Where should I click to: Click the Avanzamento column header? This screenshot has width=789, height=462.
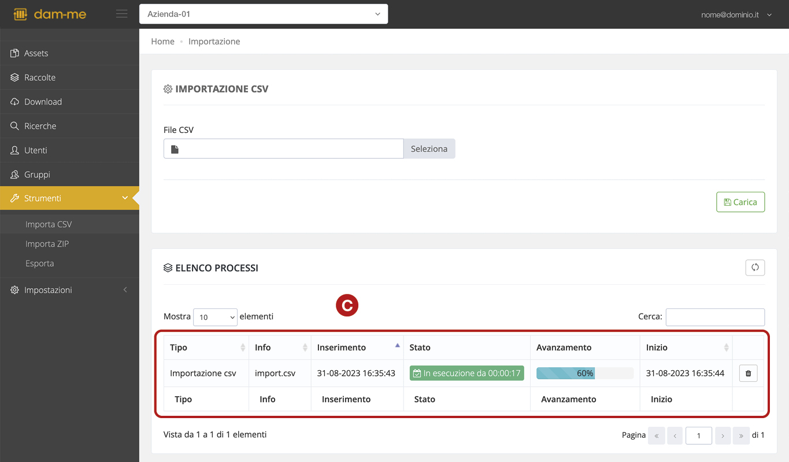pos(585,348)
